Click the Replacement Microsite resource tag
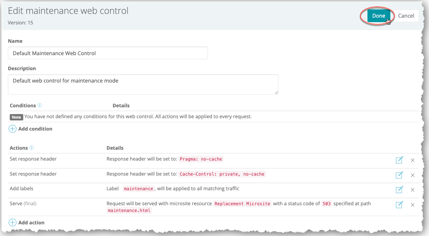The image size is (429, 236). point(242,204)
